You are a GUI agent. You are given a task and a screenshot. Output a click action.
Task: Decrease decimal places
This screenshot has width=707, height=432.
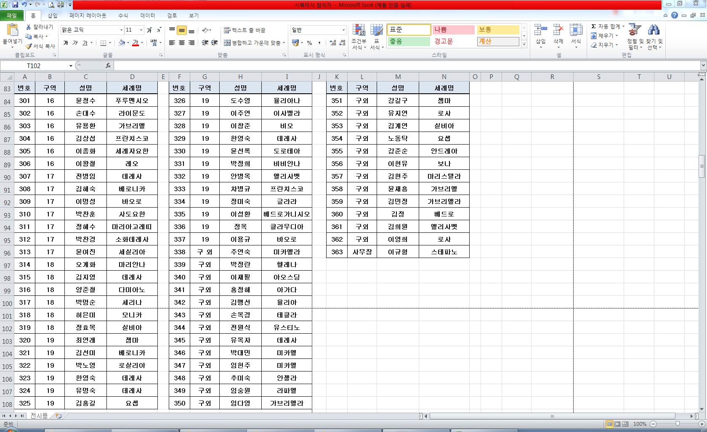[x=343, y=43]
